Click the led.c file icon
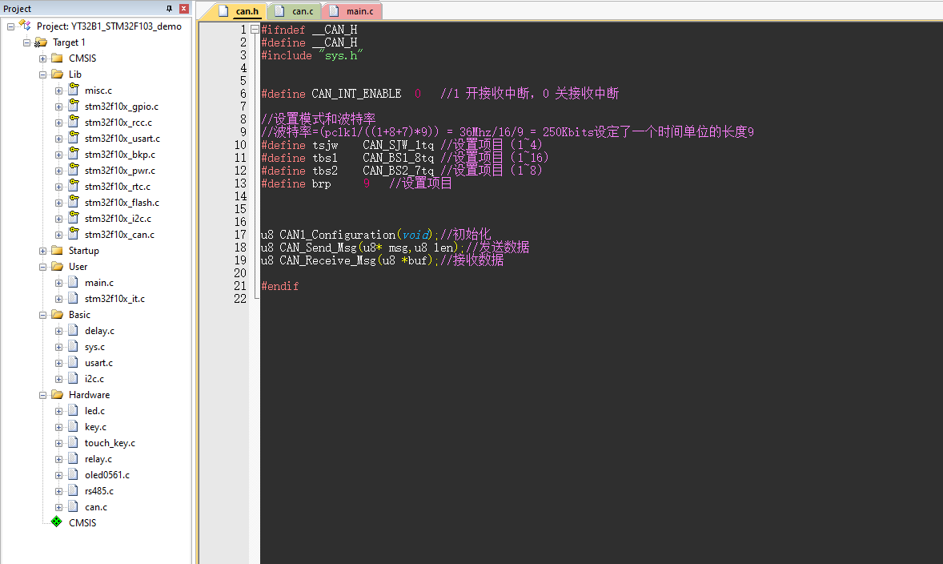The height and width of the screenshot is (564, 943). (74, 410)
